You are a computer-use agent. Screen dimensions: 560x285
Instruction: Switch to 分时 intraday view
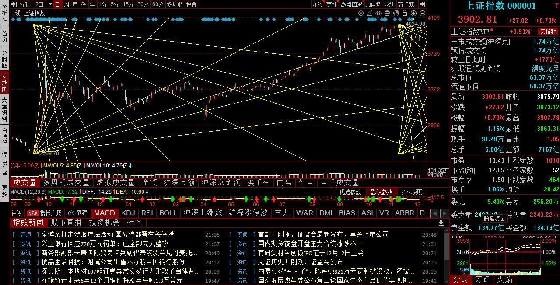point(25,4)
